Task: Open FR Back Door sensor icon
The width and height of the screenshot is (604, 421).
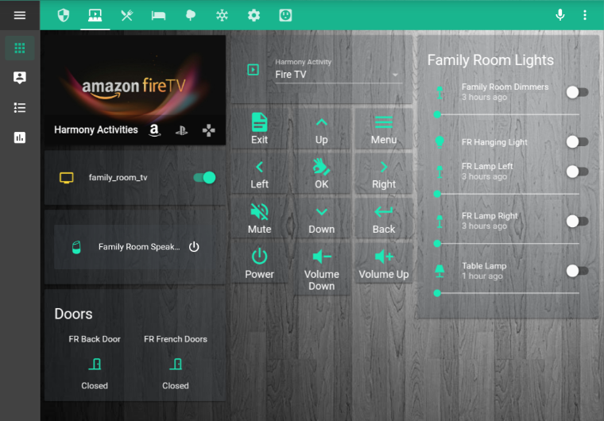Action: pos(95,364)
